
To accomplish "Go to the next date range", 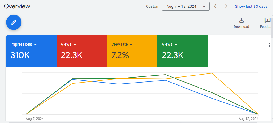I will point(226,6).
